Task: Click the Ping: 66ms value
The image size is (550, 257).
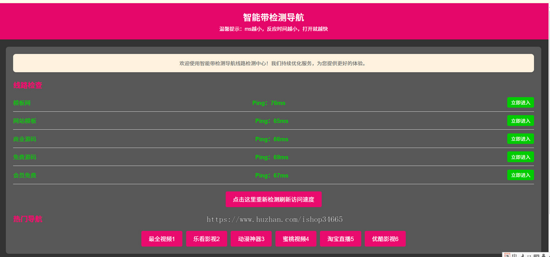Action: pos(272,139)
